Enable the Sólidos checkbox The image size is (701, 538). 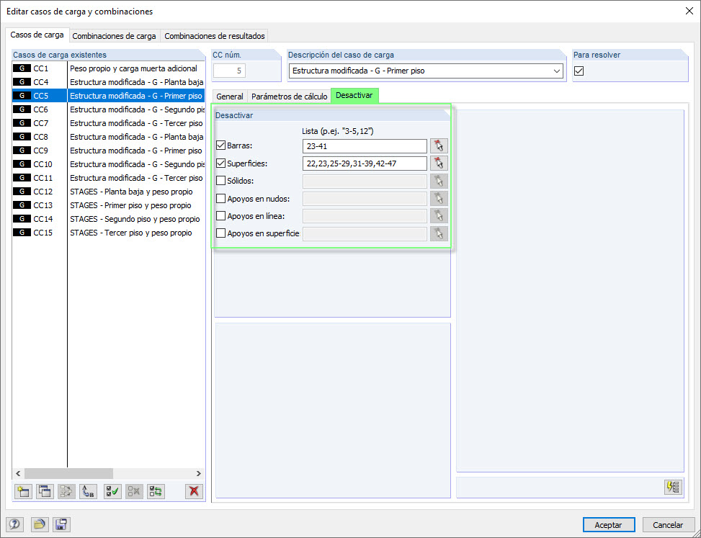[x=221, y=181]
